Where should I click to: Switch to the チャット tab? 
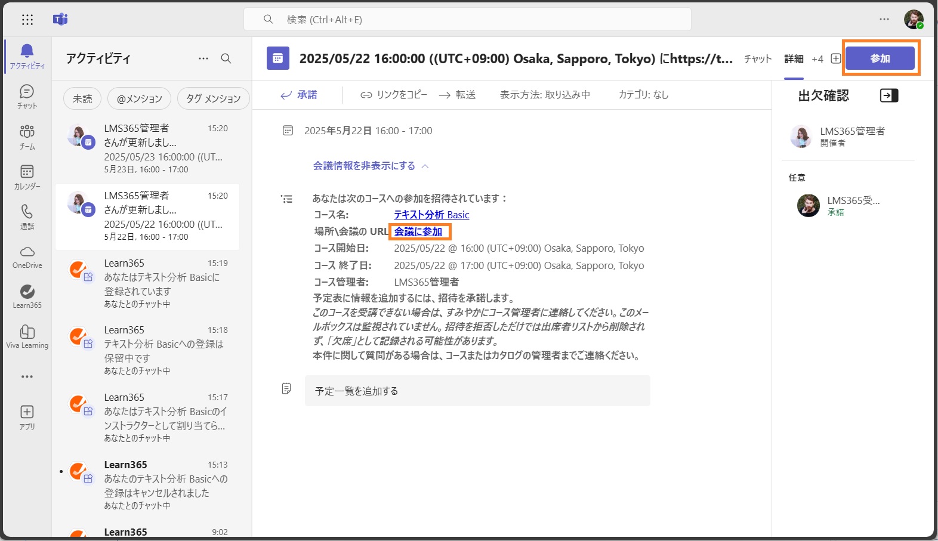[758, 58]
